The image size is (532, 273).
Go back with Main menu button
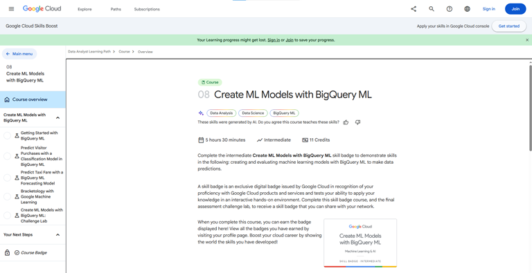tap(19, 54)
